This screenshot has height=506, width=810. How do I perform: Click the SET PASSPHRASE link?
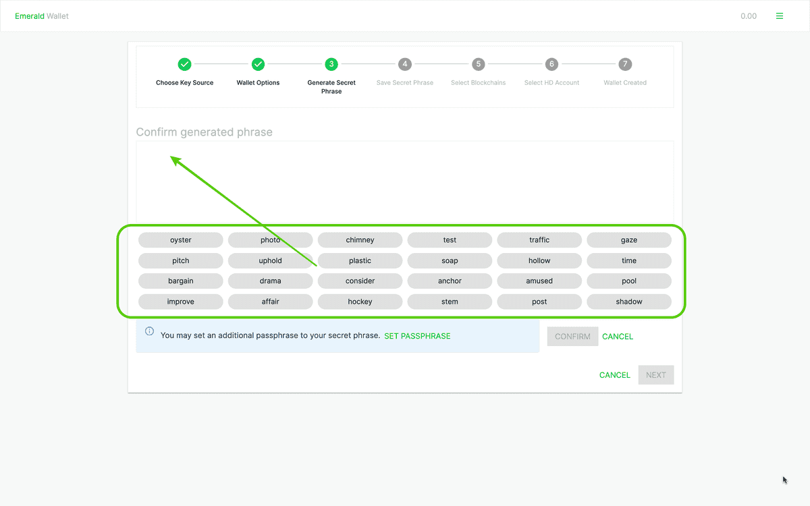[x=417, y=336]
